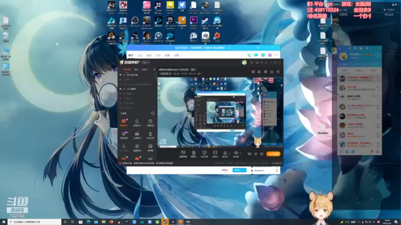Click the orange start streaming button

pos(273,154)
